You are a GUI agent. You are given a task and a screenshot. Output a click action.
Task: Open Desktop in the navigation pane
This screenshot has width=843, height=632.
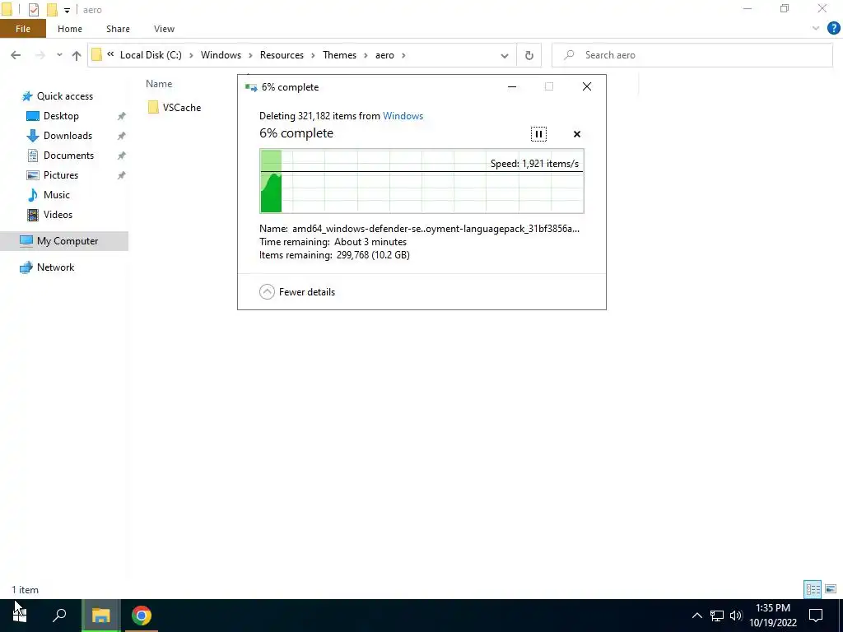(61, 116)
